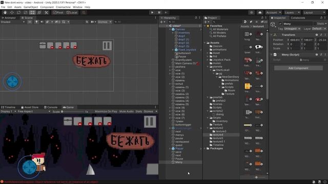Switch to the Collaborate tab

[298, 18]
